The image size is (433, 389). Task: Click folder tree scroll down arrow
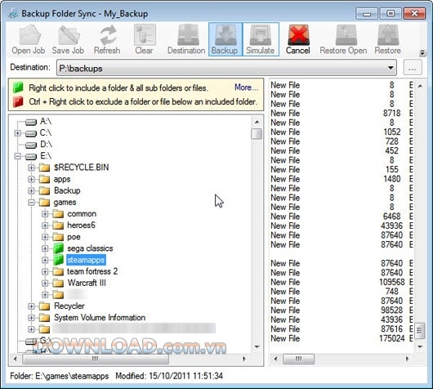point(257,347)
